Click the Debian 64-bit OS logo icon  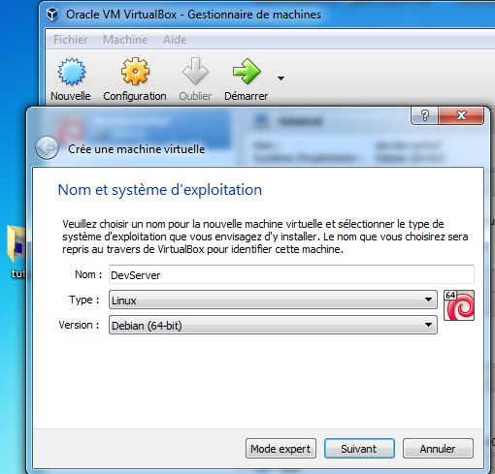(459, 305)
